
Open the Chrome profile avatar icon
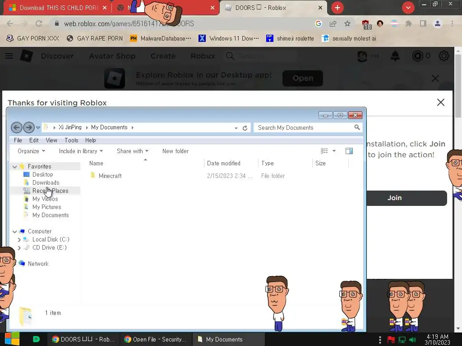pyautogui.click(x=438, y=23)
